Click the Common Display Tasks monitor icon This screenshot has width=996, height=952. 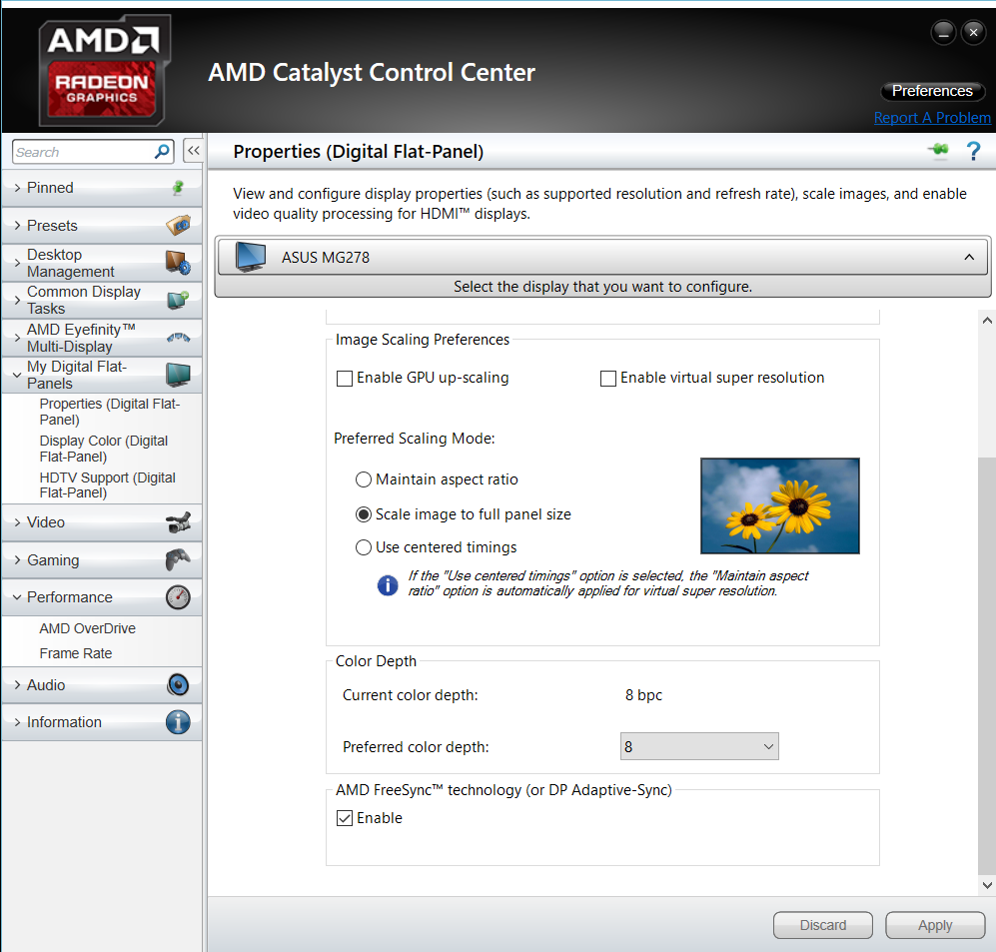pos(178,299)
